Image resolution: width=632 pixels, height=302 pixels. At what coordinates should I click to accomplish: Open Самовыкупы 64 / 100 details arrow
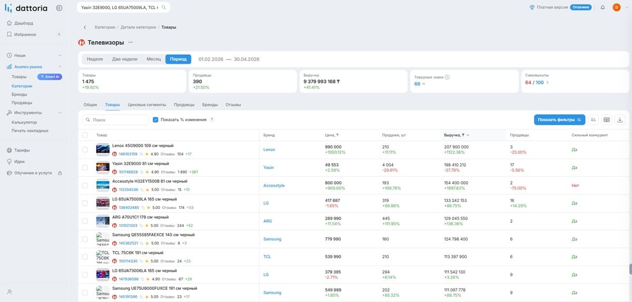click(x=547, y=83)
